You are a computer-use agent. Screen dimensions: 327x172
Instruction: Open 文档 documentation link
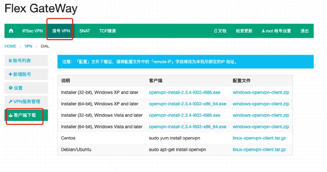pyautogui.click(x=220, y=31)
